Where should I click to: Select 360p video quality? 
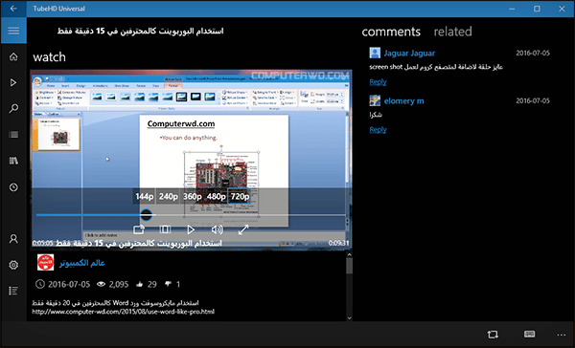coord(193,197)
